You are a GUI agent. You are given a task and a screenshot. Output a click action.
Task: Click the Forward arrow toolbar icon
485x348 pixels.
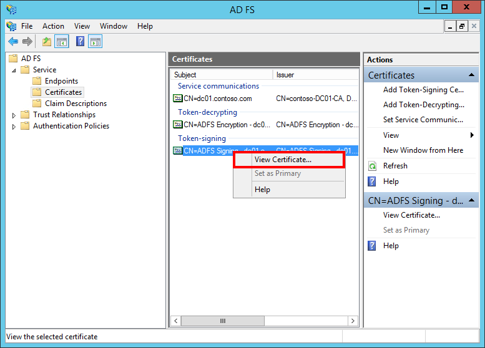[27, 41]
